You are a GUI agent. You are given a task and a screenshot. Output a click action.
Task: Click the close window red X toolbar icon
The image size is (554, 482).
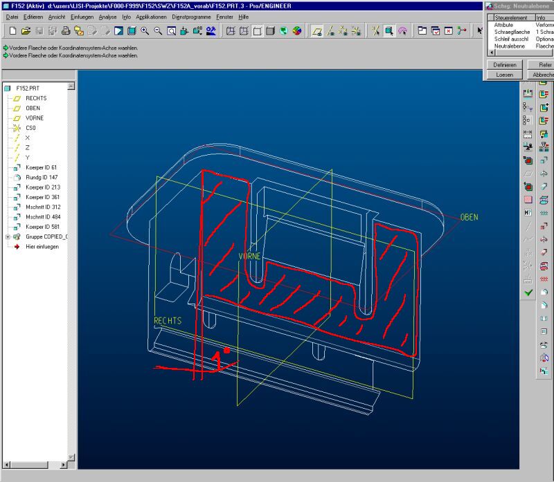449,31
